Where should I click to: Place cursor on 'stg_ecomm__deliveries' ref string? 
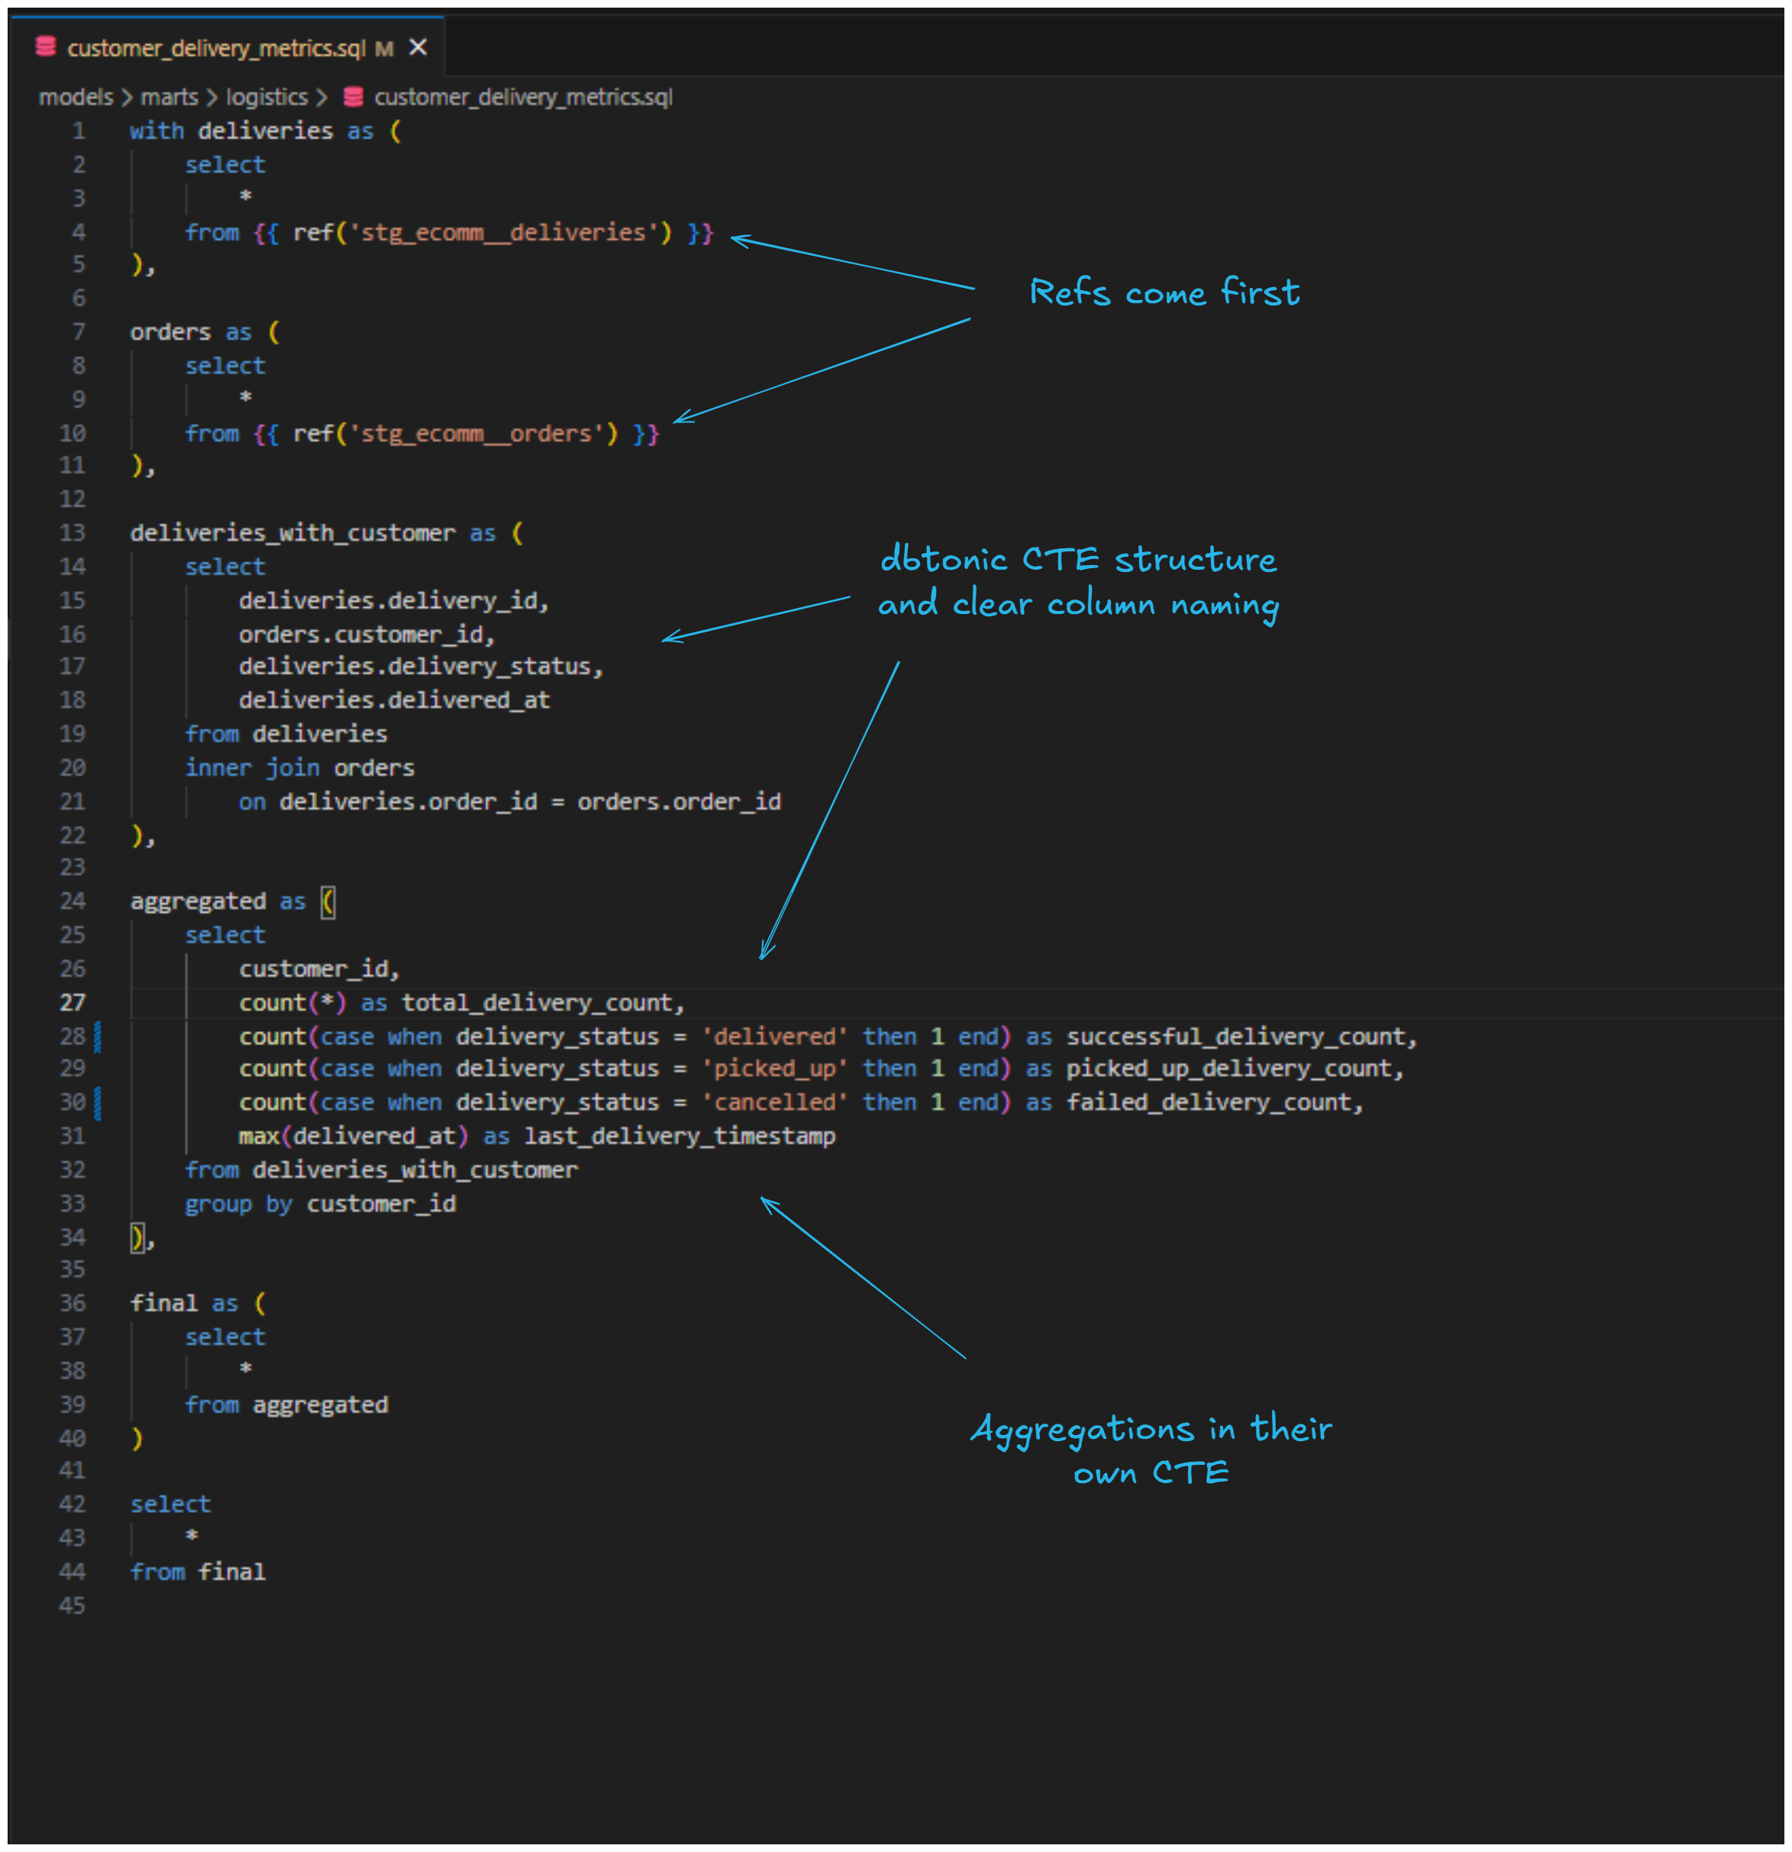(x=502, y=232)
